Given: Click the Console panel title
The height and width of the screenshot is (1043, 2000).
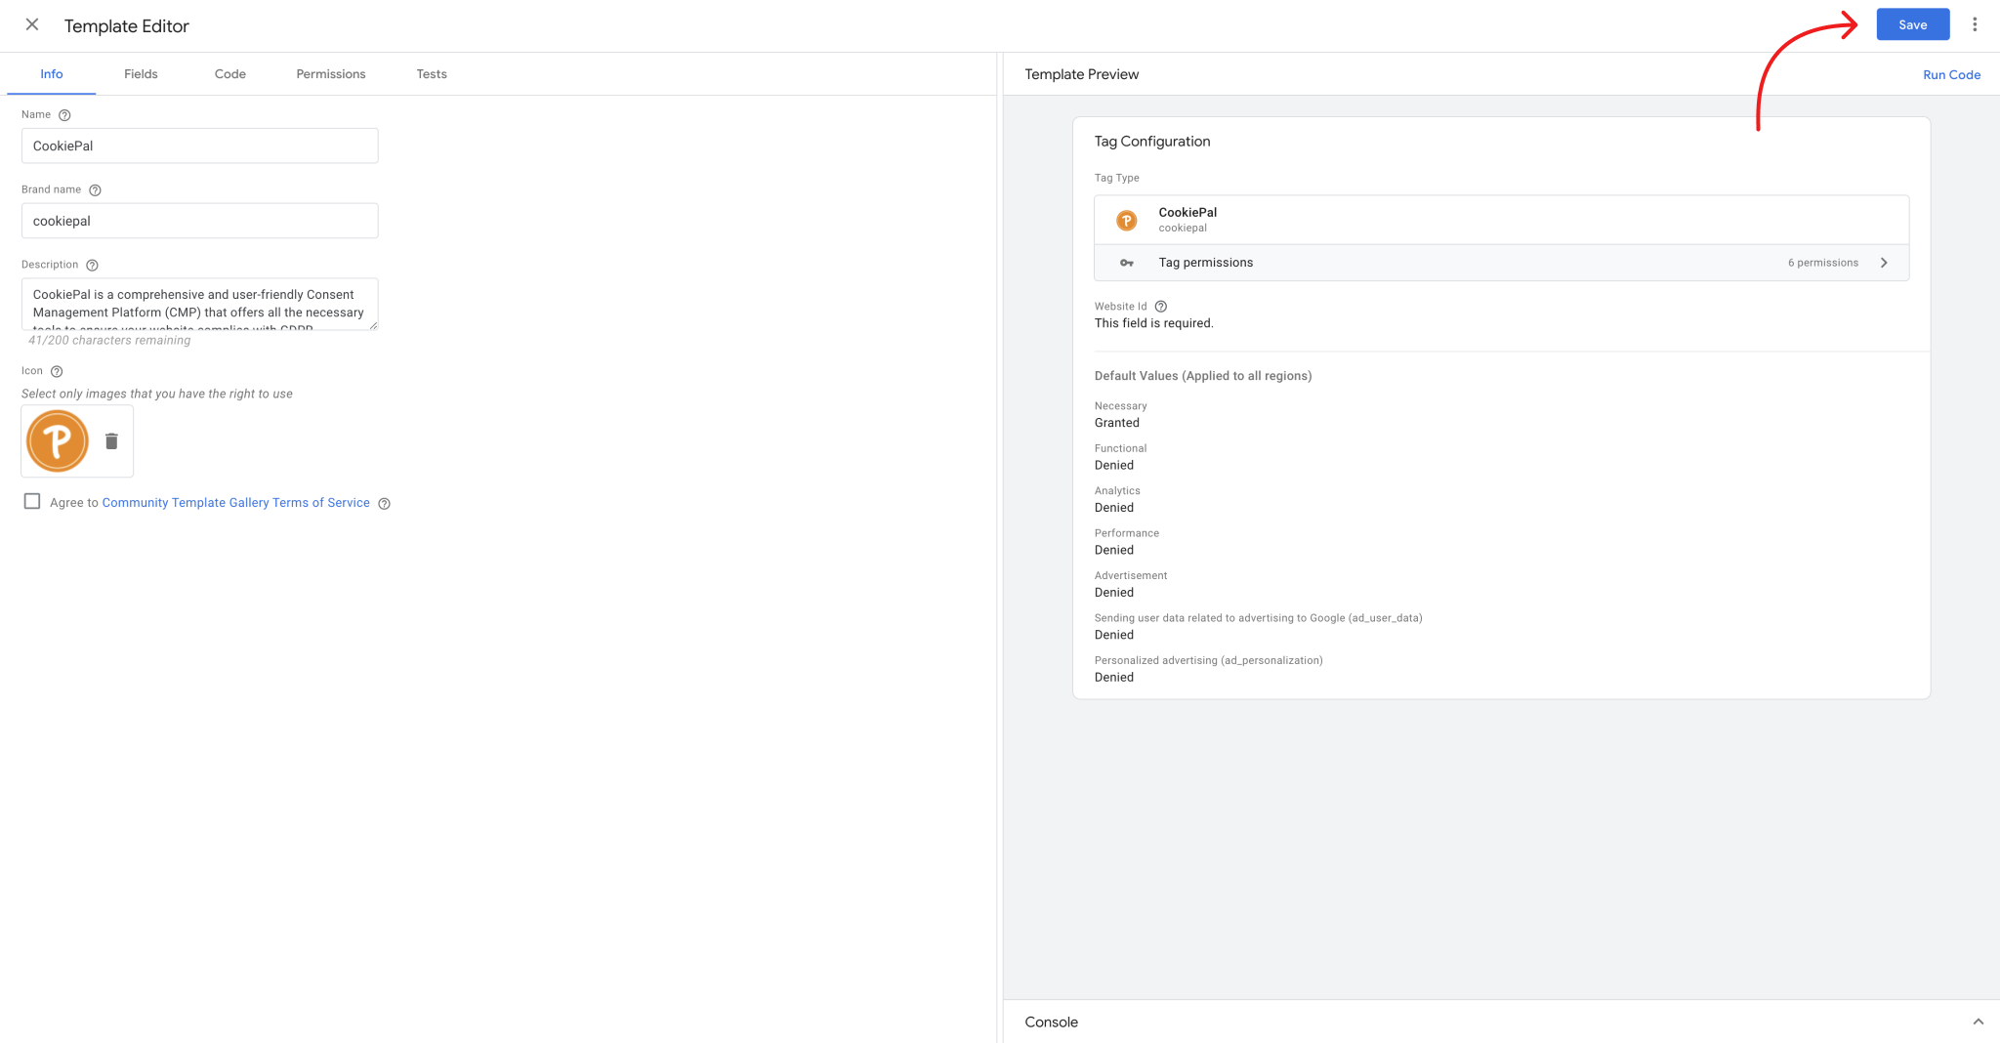Looking at the screenshot, I should [x=1052, y=1022].
